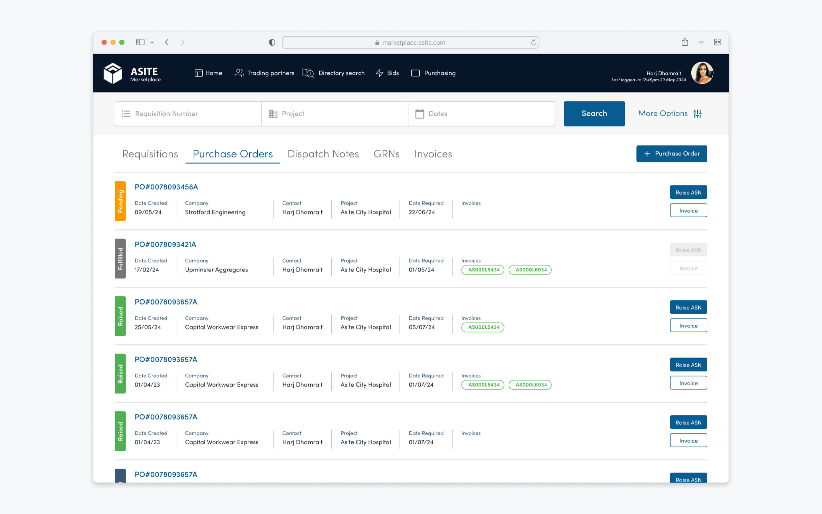822x514 pixels.
Task: Click the browser share icon
Action: [685, 42]
